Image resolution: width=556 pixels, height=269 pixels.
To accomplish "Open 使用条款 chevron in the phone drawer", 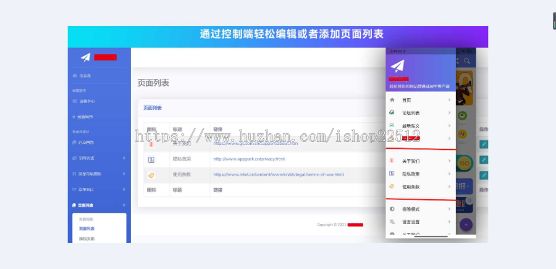I will click(x=449, y=186).
